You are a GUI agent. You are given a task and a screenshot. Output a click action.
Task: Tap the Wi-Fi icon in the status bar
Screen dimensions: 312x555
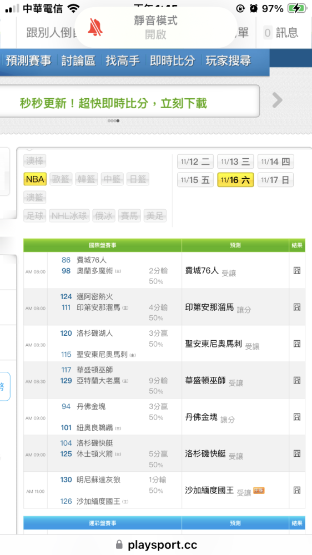[73, 8]
